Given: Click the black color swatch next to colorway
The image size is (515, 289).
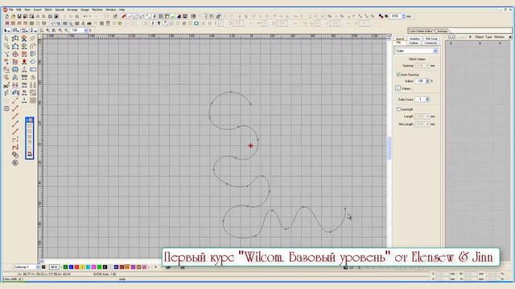Looking at the screenshot, I should [43, 267].
